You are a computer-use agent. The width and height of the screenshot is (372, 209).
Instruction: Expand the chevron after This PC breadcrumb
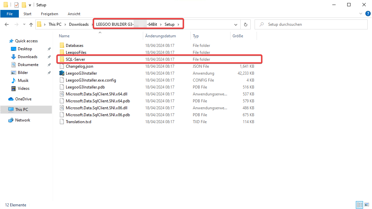click(66, 24)
